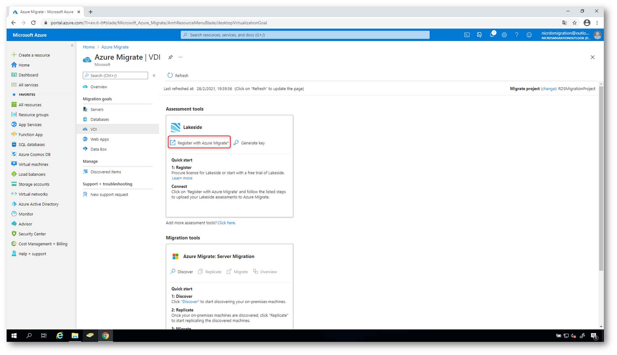Open Cloud Shell icon in Azure header
The width and height of the screenshot is (617, 355).
[x=467, y=35]
